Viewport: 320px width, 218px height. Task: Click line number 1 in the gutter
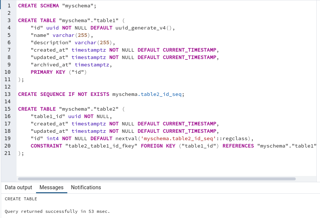(x=8, y=6)
